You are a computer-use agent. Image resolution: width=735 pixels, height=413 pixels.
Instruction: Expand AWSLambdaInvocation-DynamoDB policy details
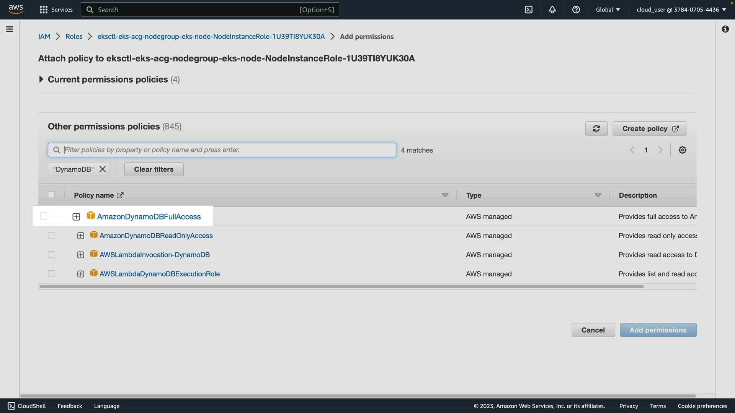click(x=80, y=255)
